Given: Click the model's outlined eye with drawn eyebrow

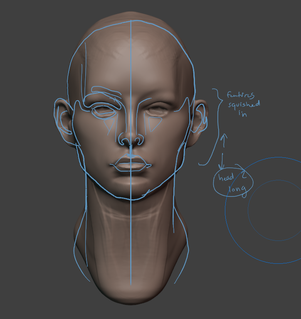Looking at the screenshot, I should [x=104, y=111].
